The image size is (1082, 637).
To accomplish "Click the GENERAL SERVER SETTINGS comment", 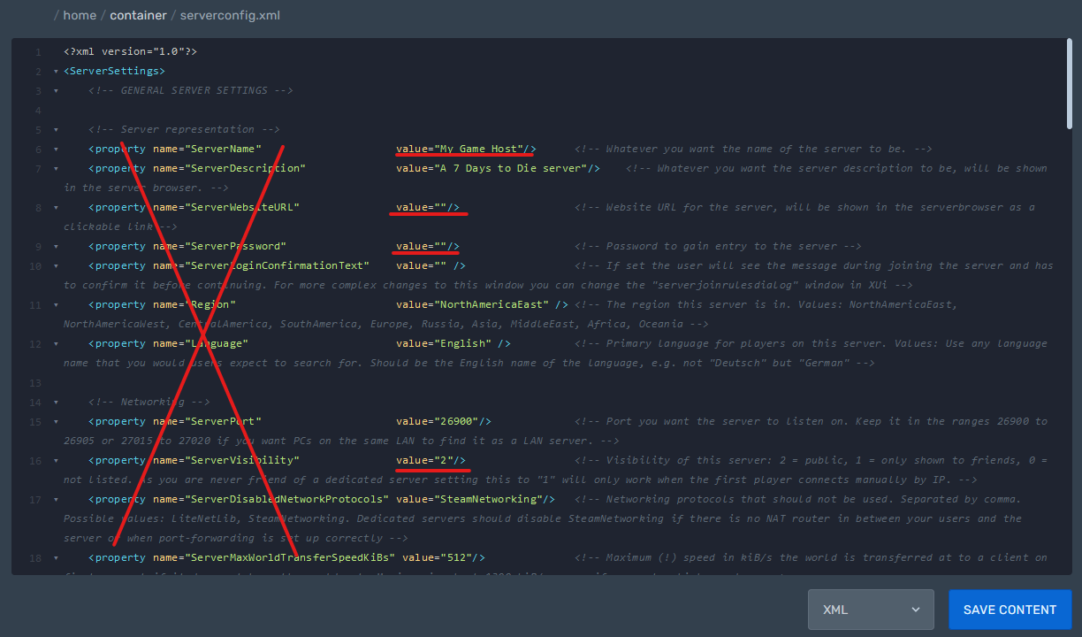I will point(191,90).
